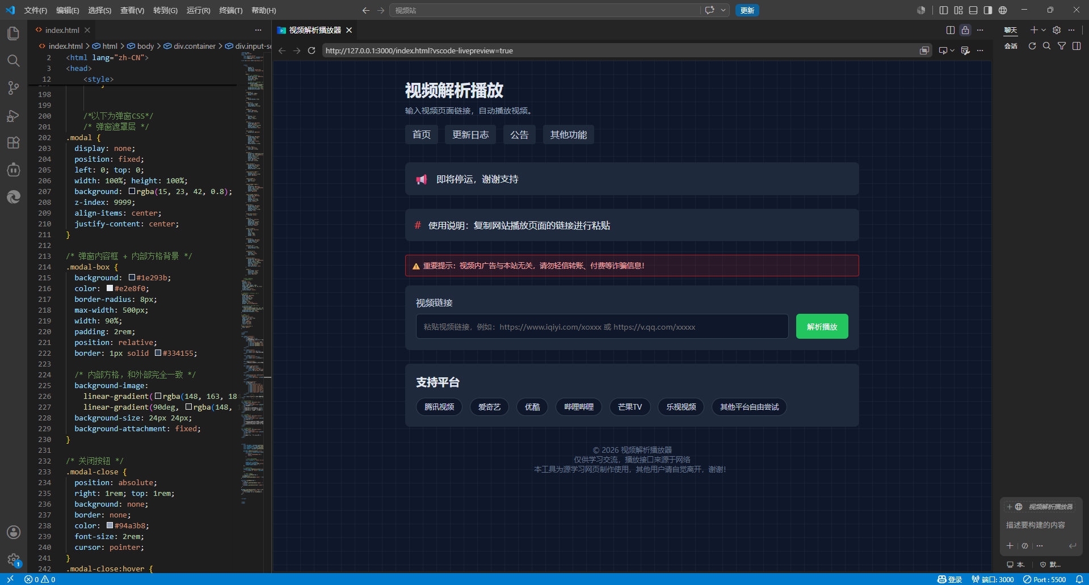Image resolution: width=1089 pixels, height=585 pixels.
Task: Open the Search view in activity bar
Action: 14,61
